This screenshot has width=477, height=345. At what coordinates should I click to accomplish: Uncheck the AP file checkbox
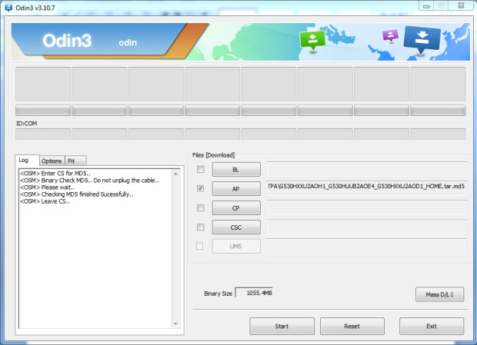201,188
